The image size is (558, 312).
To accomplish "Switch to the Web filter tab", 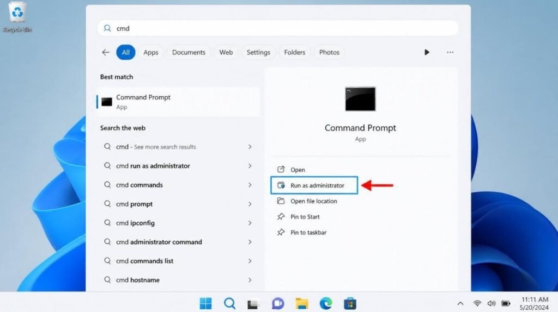I will (226, 53).
